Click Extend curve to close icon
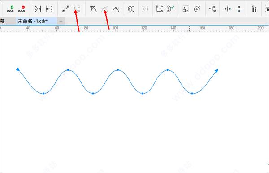The height and width of the screenshot is (173, 269). [160, 9]
